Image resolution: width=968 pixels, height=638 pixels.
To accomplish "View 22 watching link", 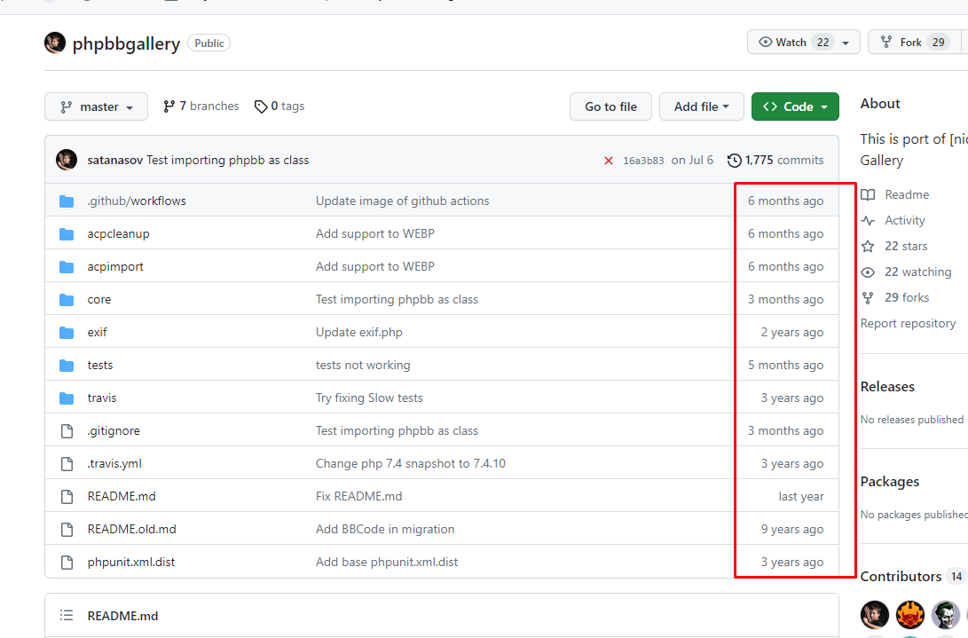I will point(918,272).
